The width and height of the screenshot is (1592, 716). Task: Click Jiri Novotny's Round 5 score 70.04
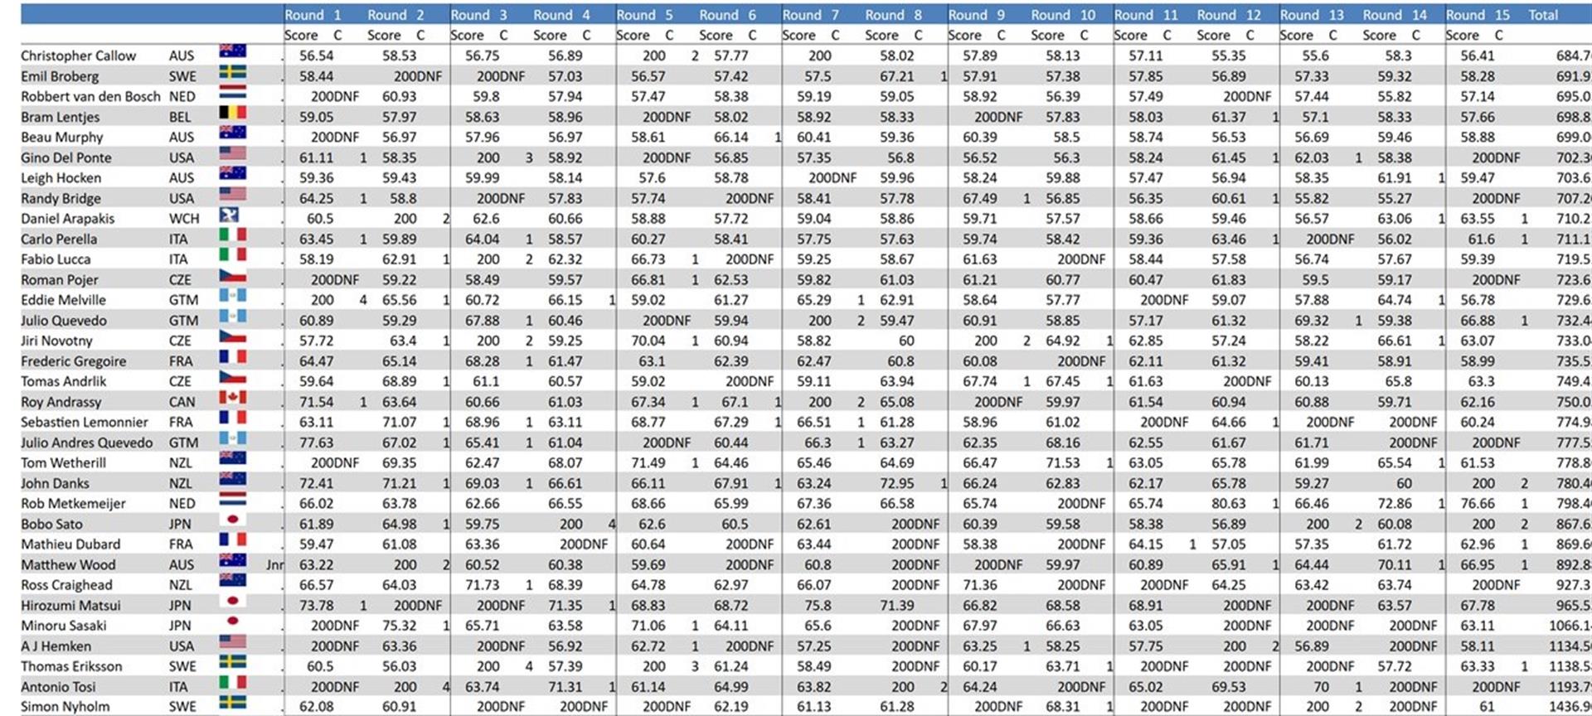pyautogui.click(x=648, y=341)
